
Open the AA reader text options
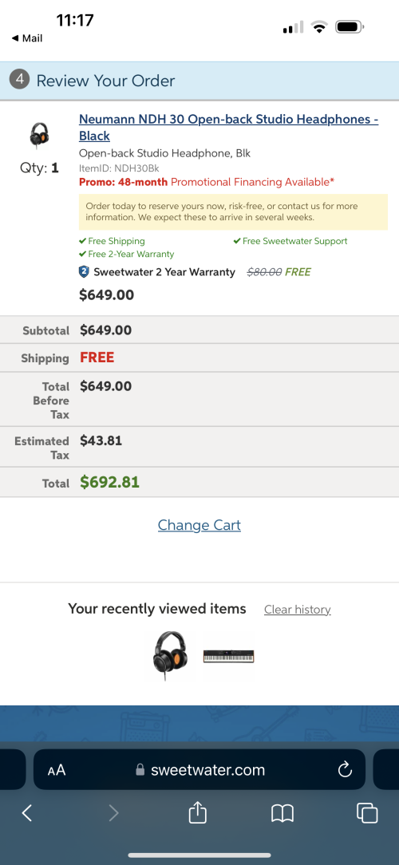tap(57, 770)
